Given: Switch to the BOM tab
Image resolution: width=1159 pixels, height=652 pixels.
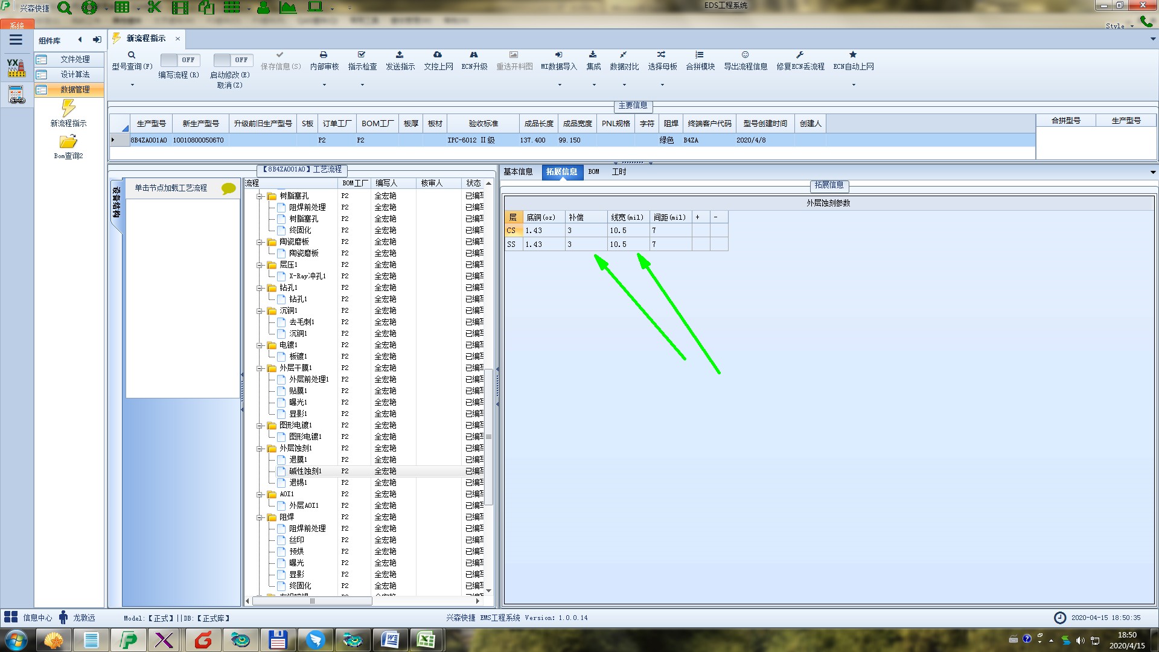Looking at the screenshot, I should [x=593, y=172].
